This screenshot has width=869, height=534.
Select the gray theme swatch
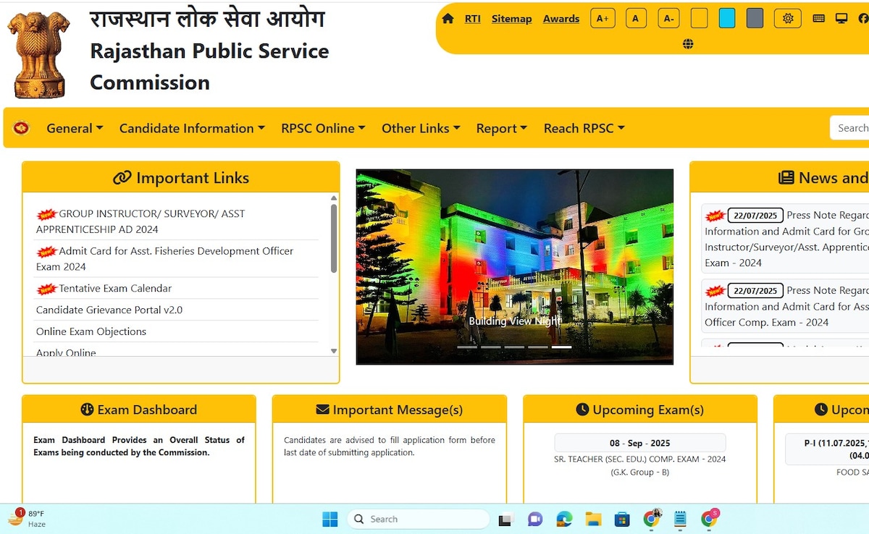tap(755, 18)
